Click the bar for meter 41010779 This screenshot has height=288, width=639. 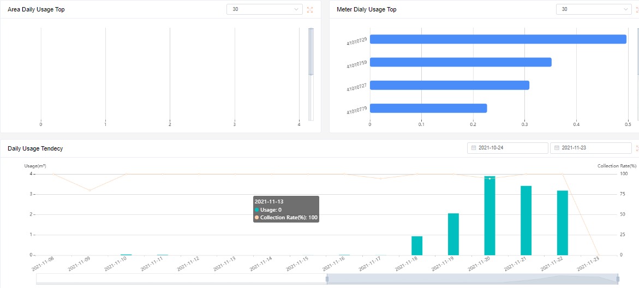[428, 108]
